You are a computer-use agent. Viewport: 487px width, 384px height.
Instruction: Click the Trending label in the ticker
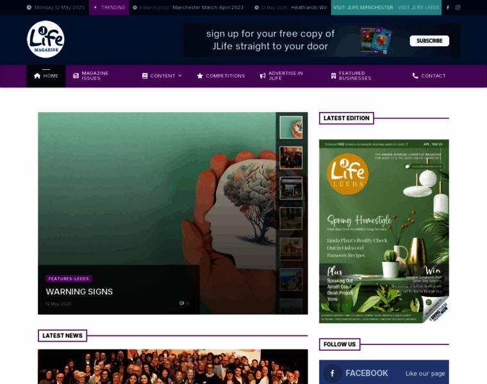coord(109,8)
